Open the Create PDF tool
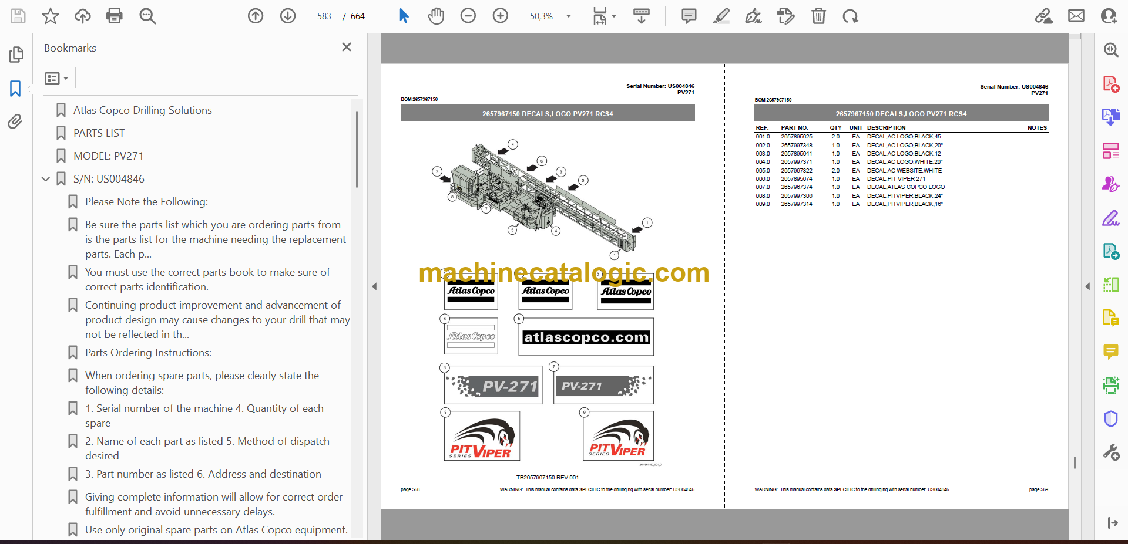 [x=1111, y=84]
